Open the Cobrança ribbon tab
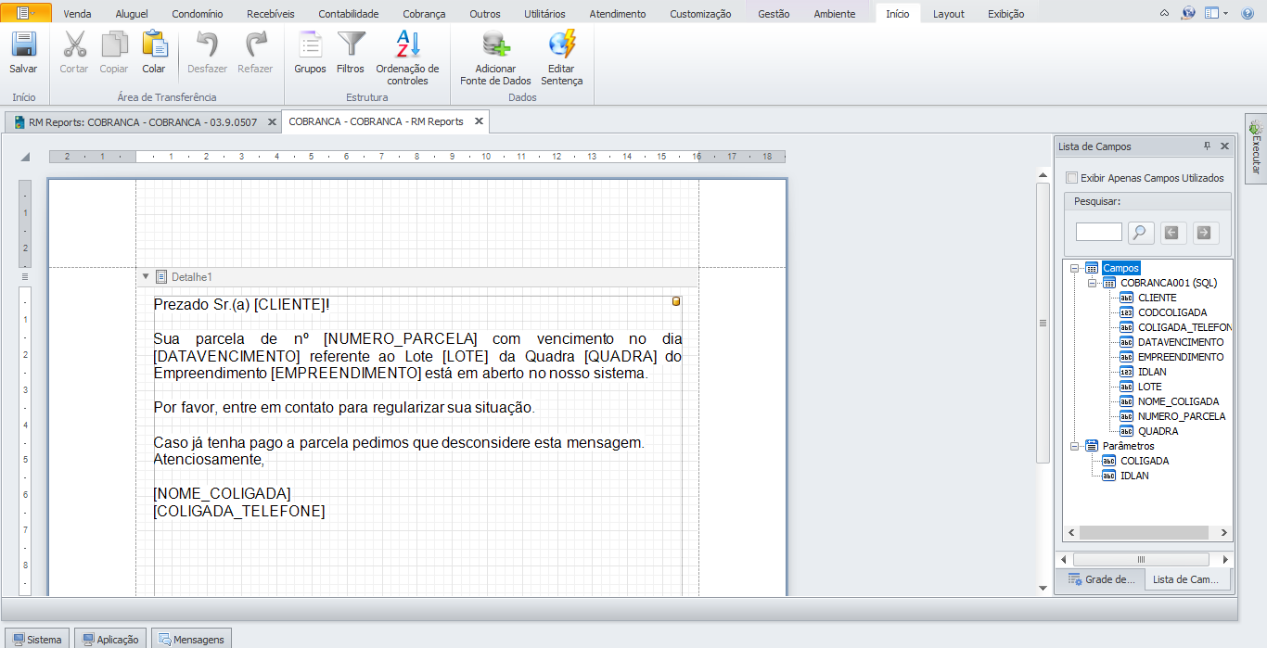This screenshot has width=1267, height=648. 424,14
